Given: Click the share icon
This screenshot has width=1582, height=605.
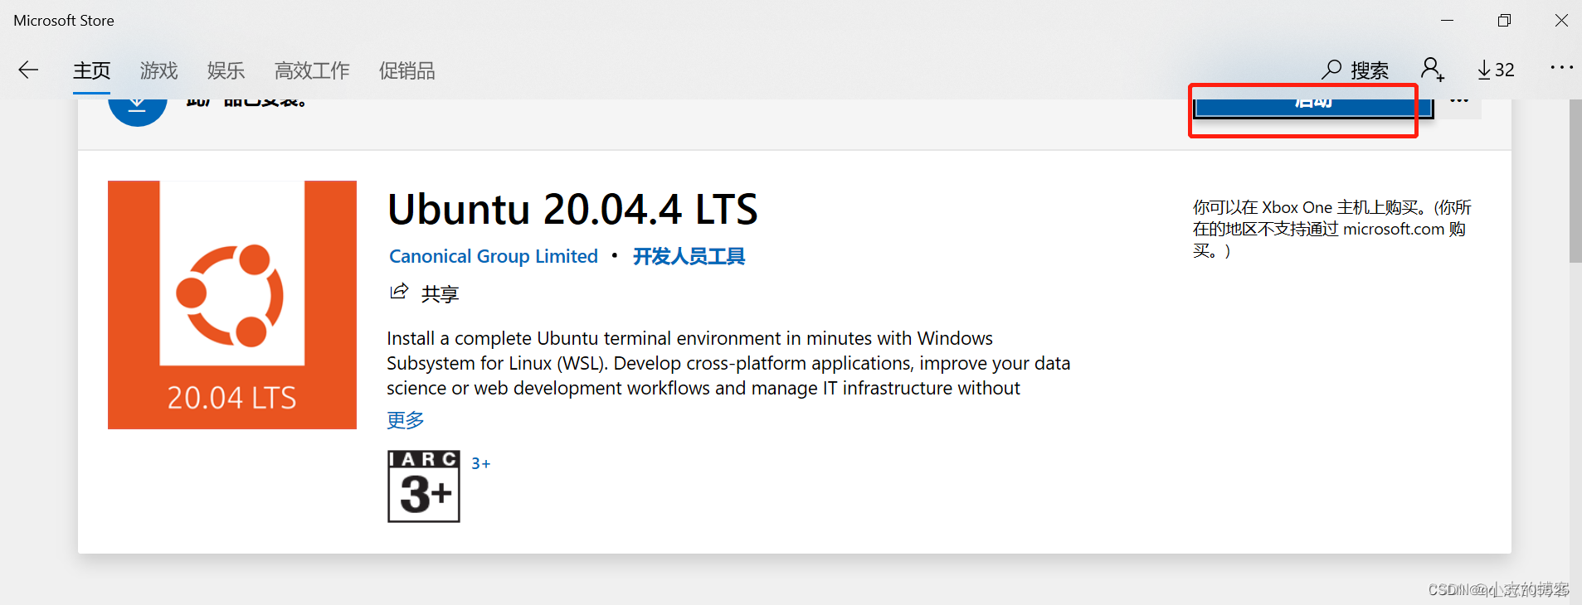Looking at the screenshot, I should click(399, 292).
